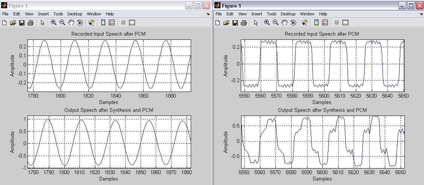Viewport: 424px width, 185px height.
Task: Select Rotate 3D tool in right window
Action: point(293,23)
